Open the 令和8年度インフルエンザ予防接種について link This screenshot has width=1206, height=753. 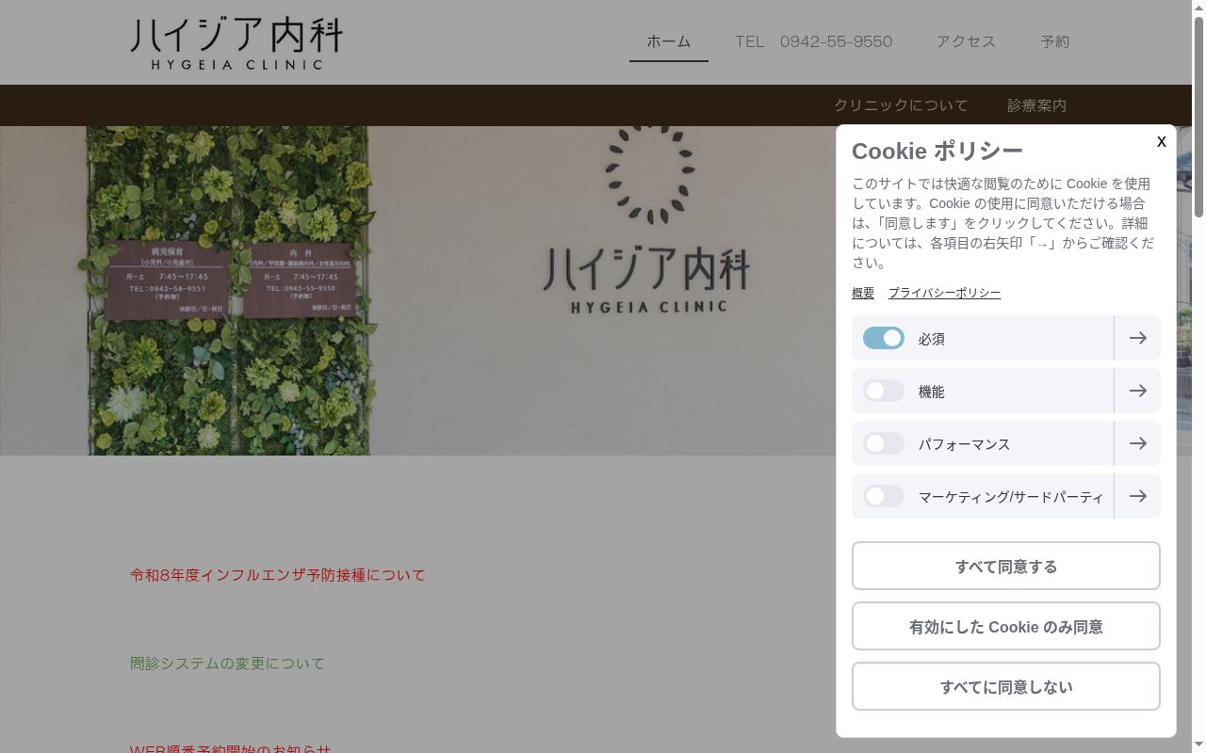click(x=278, y=575)
